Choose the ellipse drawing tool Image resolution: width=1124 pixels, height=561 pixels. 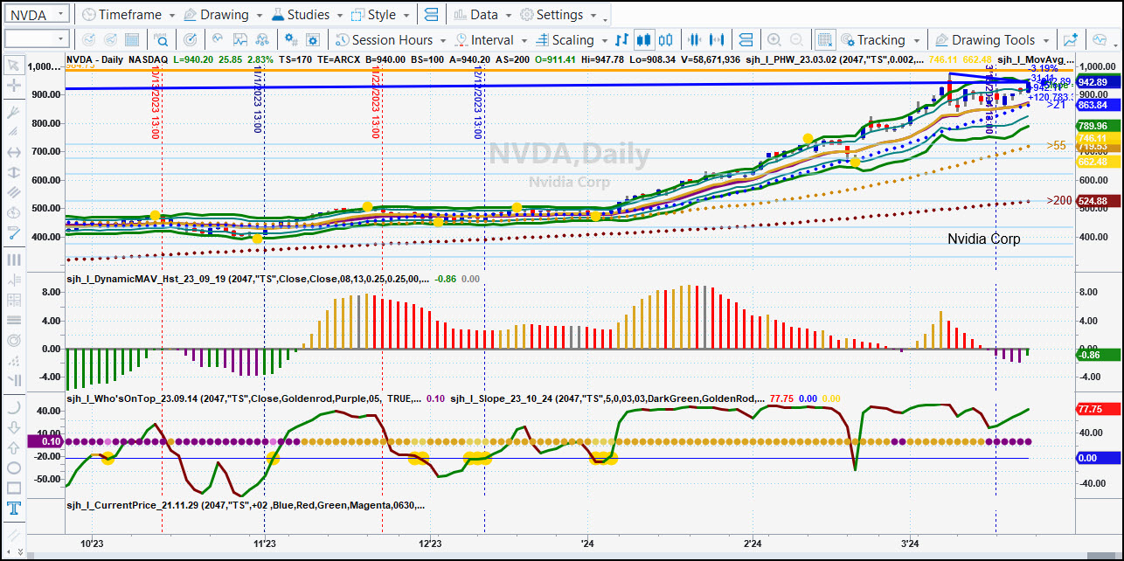click(14, 468)
